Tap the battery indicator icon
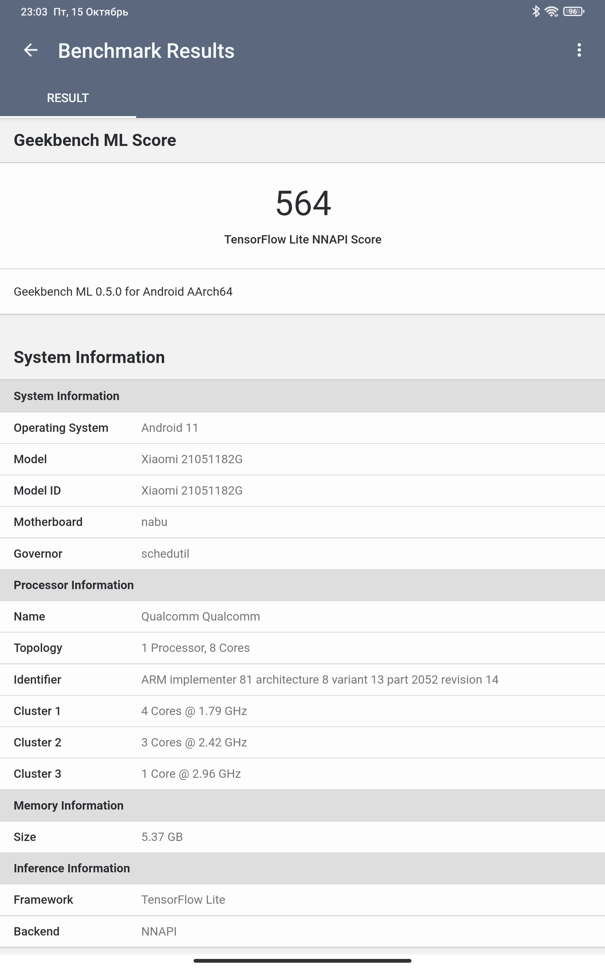The width and height of the screenshot is (605, 968). coord(573,12)
